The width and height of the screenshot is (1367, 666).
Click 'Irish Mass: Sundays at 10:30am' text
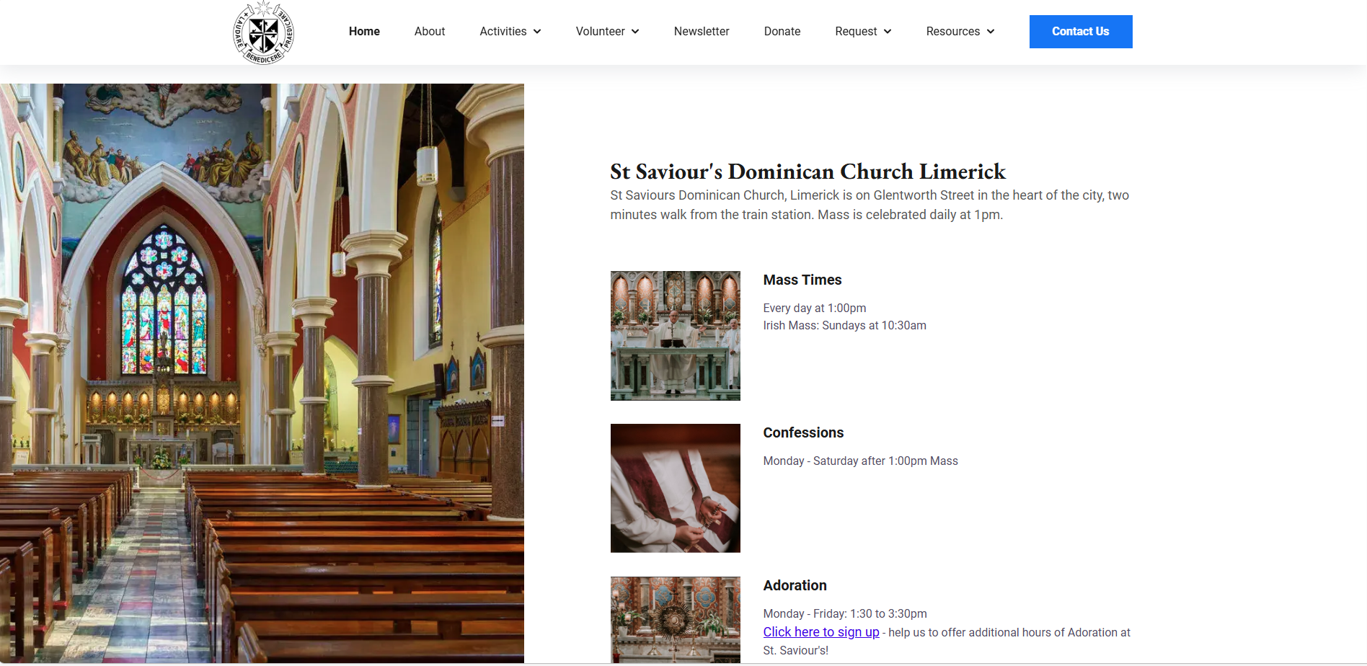pos(845,325)
